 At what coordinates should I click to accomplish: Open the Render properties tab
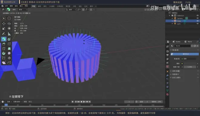pyautogui.click(x=168, y=51)
